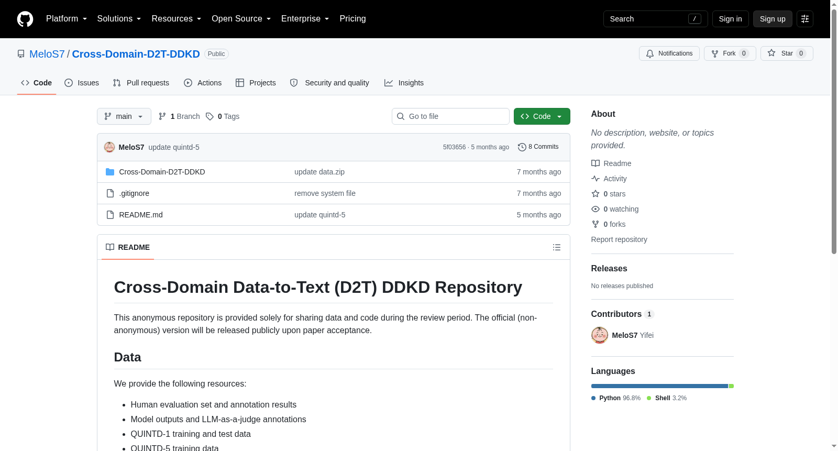
Task: Open MeloS7 contributor avatar
Action: click(600, 335)
